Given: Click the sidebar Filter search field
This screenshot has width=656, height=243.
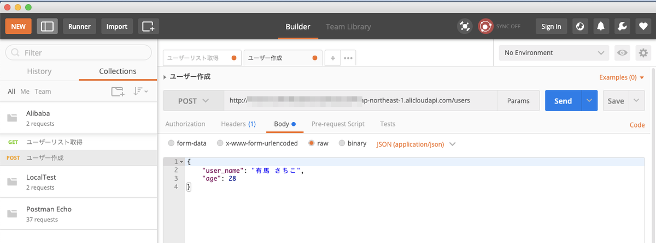Looking at the screenshot, I should point(79,52).
